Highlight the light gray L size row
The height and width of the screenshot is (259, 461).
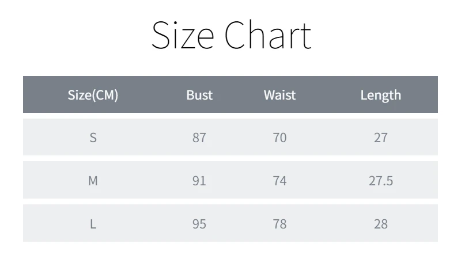(x=144, y=224)
